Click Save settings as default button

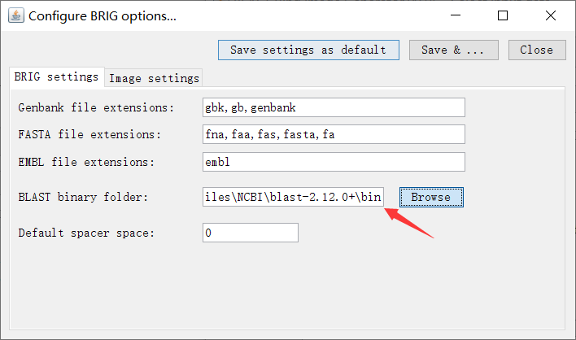308,50
